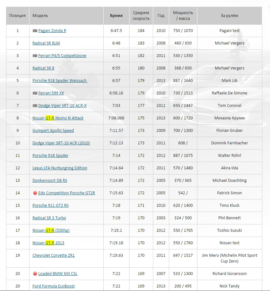This screenshot has width=270, height=291.
Task: Click driver name Timo Kluck
Action: point(229,206)
